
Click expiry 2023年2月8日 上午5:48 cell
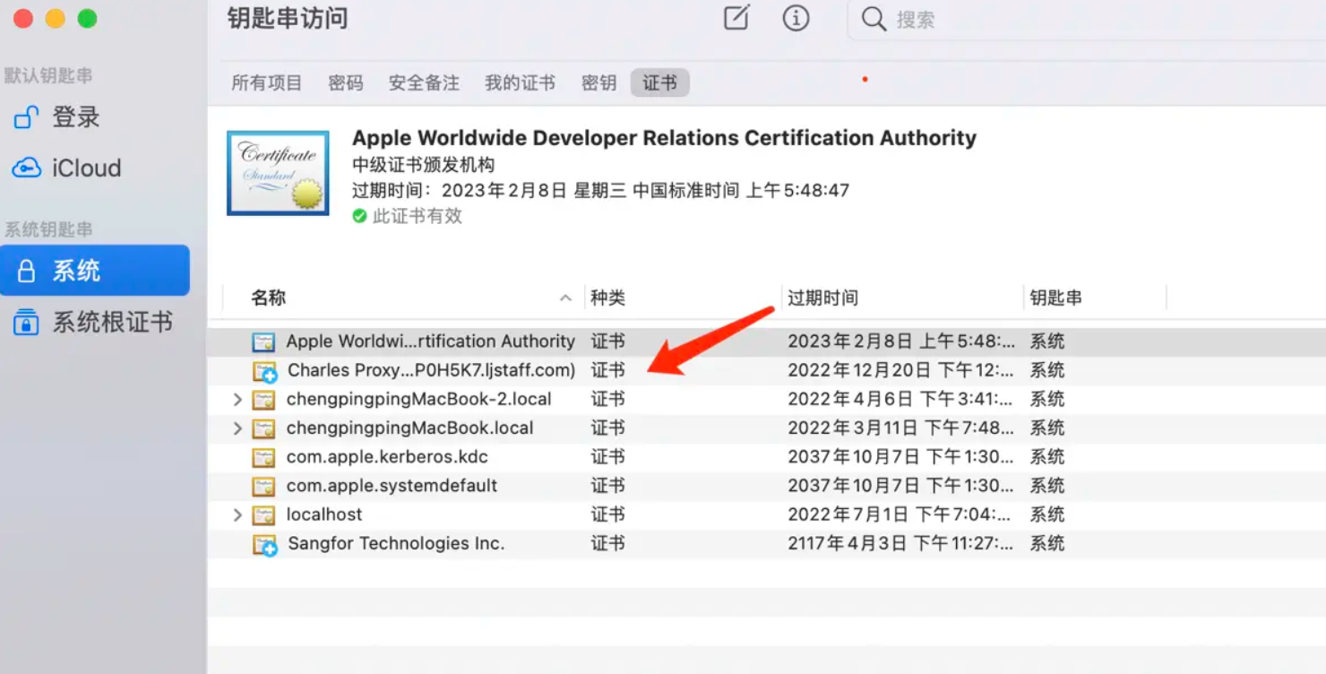coord(901,341)
